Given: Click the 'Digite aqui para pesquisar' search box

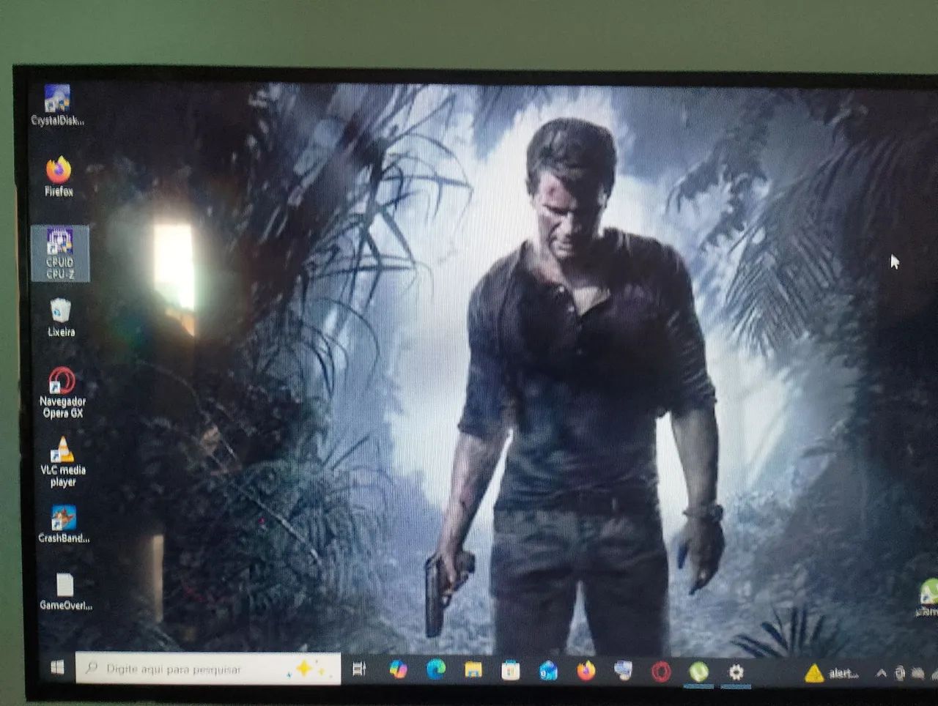Looking at the screenshot, I should [x=208, y=669].
